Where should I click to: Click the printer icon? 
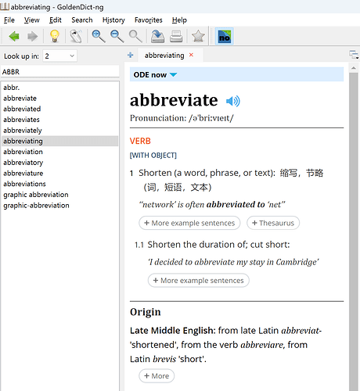click(x=176, y=36)
